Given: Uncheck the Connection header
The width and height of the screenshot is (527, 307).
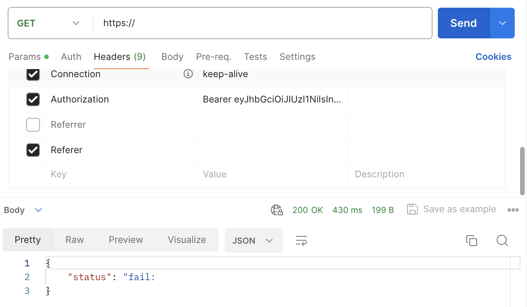Looking at the screenshot, I should click(33, 74).
